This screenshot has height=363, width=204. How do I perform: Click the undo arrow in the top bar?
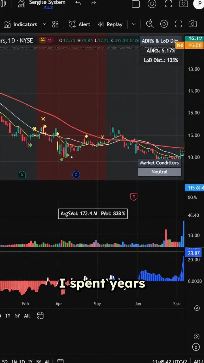coord(78,3)
